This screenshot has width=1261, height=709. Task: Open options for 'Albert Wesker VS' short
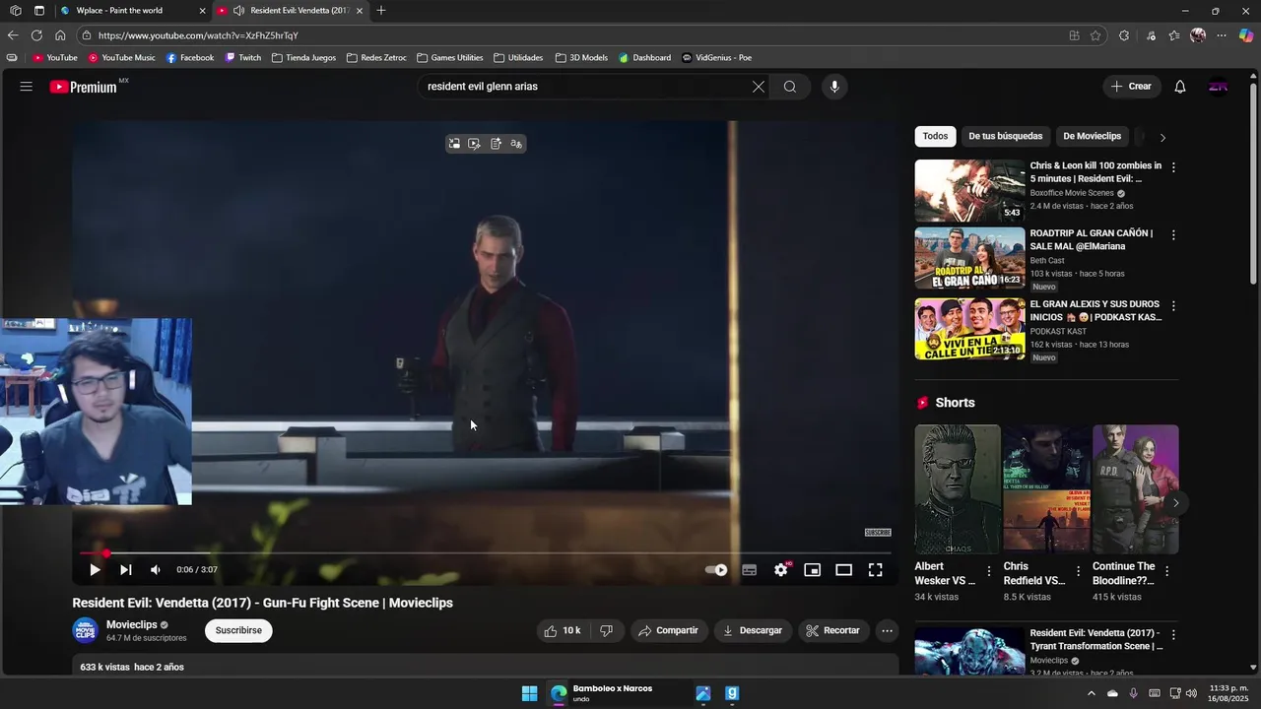(989, 571)
